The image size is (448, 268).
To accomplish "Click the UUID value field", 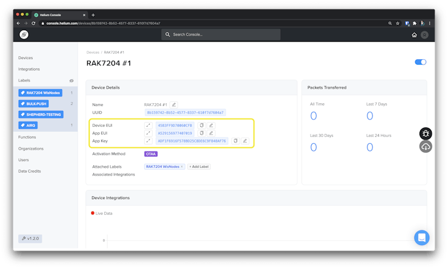I will [x=185, y=112].
